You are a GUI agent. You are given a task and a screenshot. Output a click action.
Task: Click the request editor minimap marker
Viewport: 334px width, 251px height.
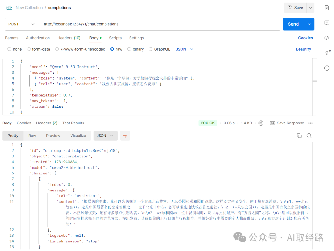[x=315, y=81]
